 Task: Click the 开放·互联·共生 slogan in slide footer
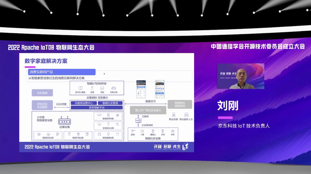coord(167,146)
